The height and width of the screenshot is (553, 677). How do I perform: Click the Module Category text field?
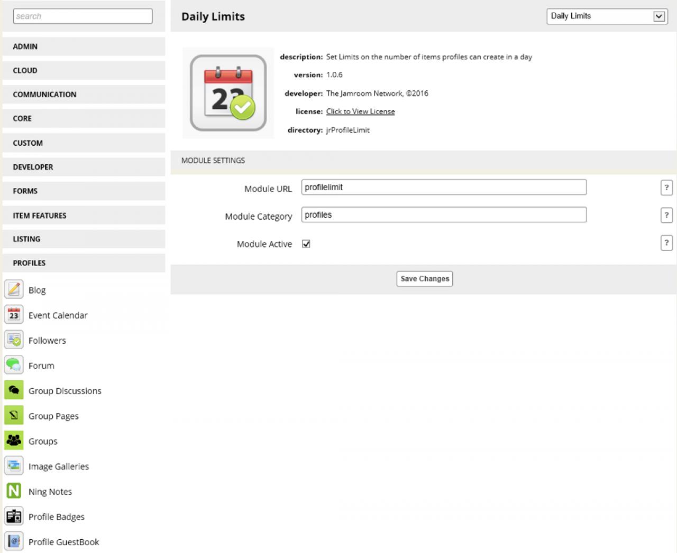[444, 214]
